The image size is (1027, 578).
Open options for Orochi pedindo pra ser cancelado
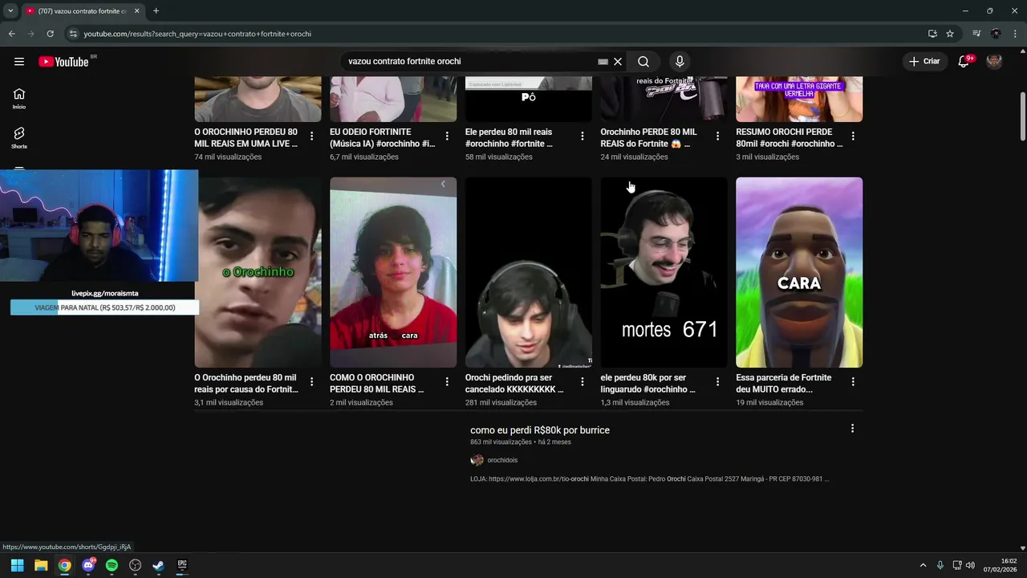(x=583, y=382)
